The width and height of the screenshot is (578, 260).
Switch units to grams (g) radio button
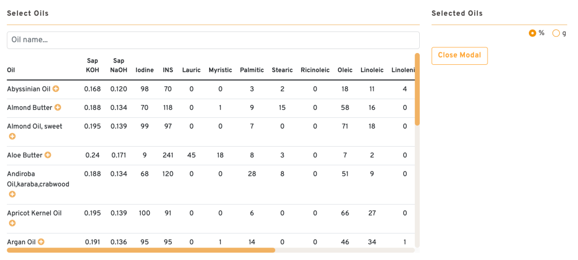tap(556, 33)
